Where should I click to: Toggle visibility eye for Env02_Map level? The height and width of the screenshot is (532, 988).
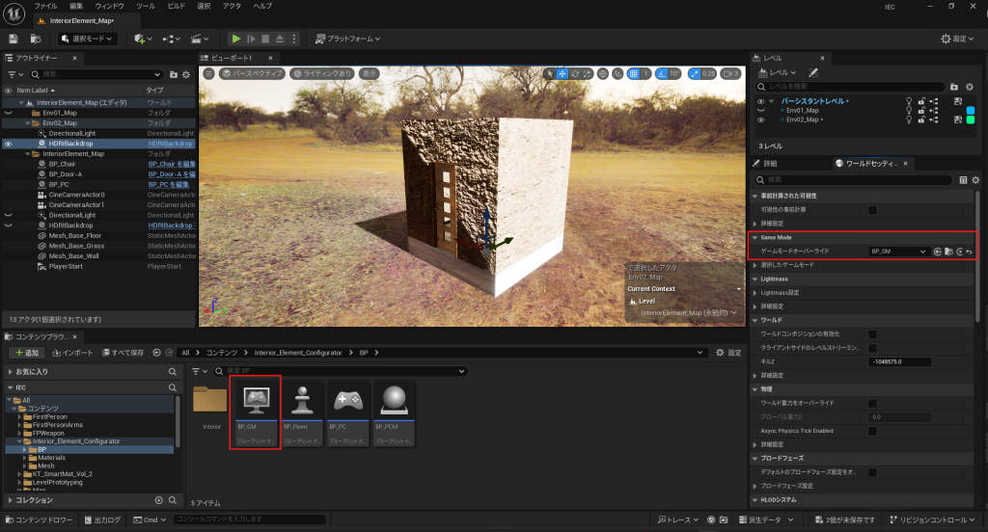pyautogui.click(x=760, y=120)
